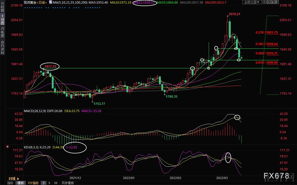This screenshot has width=297, height=185.
Task: Click the MA indicator chart icon
Action: point(50,2)
